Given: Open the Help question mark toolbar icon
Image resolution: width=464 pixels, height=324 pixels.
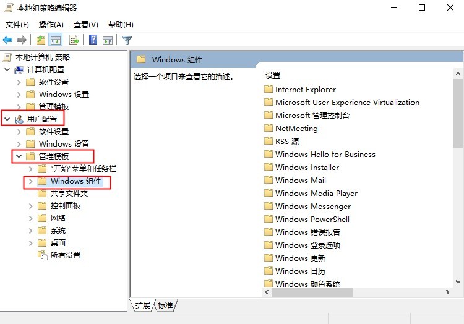Looking at the screenshot, I should tap(93, 40).
